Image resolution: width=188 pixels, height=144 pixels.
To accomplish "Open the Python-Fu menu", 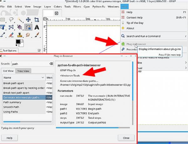I will pyautogui.click(x=99, y=7).
